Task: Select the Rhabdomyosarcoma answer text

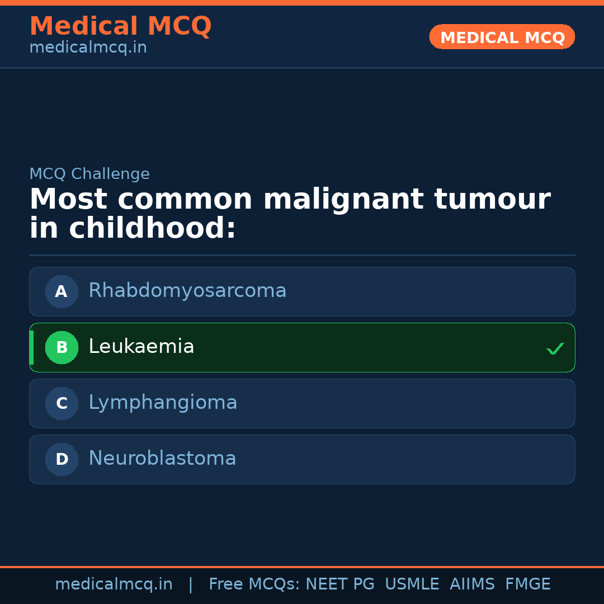Action: (187, 291)
